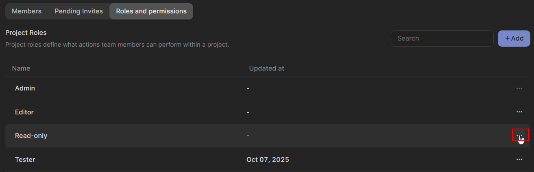
Task: Click the Updated at column header
Action: (266, 68)
